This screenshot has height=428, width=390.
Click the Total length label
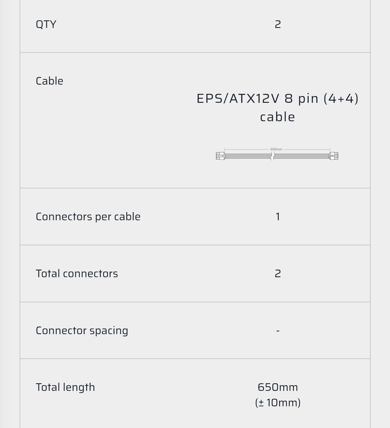click(65, 387)
